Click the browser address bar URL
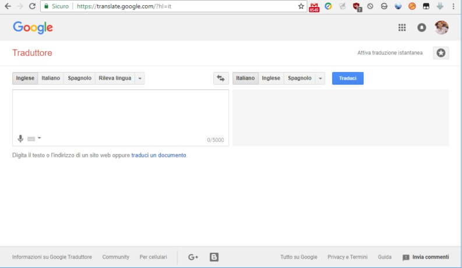The image size is (462, 268). pos(124,6)
